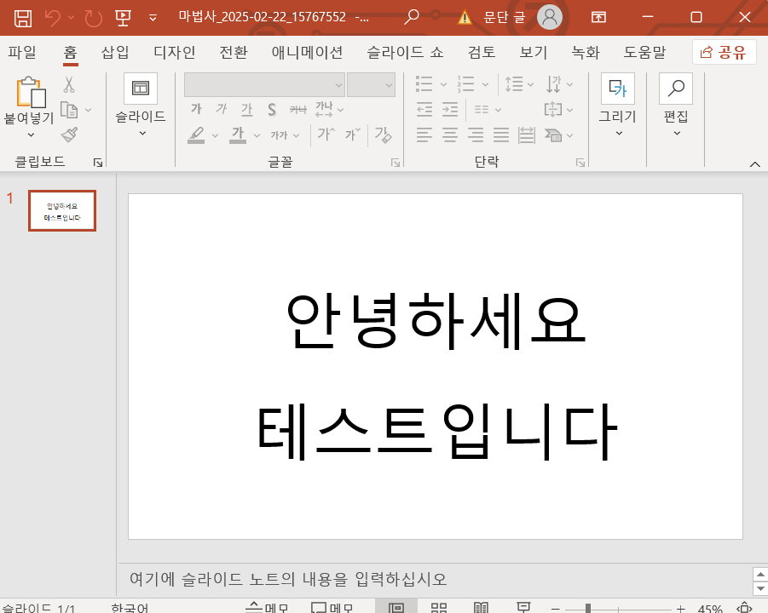768x613 pixels.
Task: Toggle text shadow S button
Action: point(272,110)
